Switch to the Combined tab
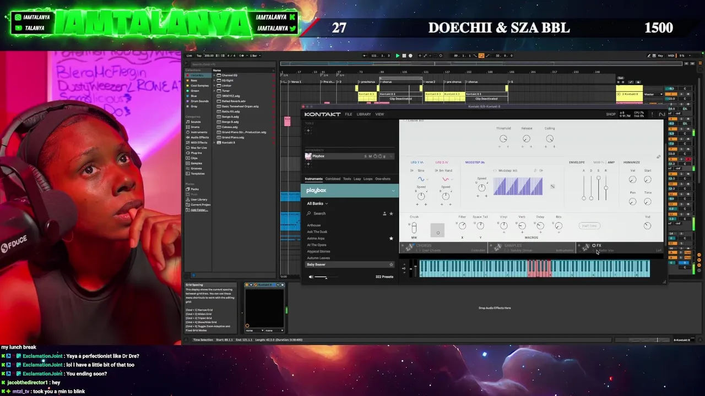This screenshot has height=396, width=705. coord(333,179)
